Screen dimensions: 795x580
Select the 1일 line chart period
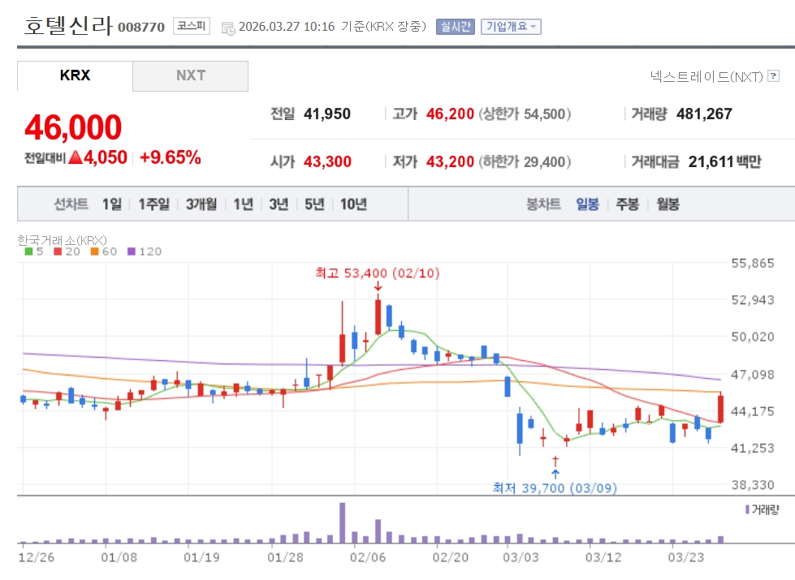pyautogui.click(x=111, y=204)
